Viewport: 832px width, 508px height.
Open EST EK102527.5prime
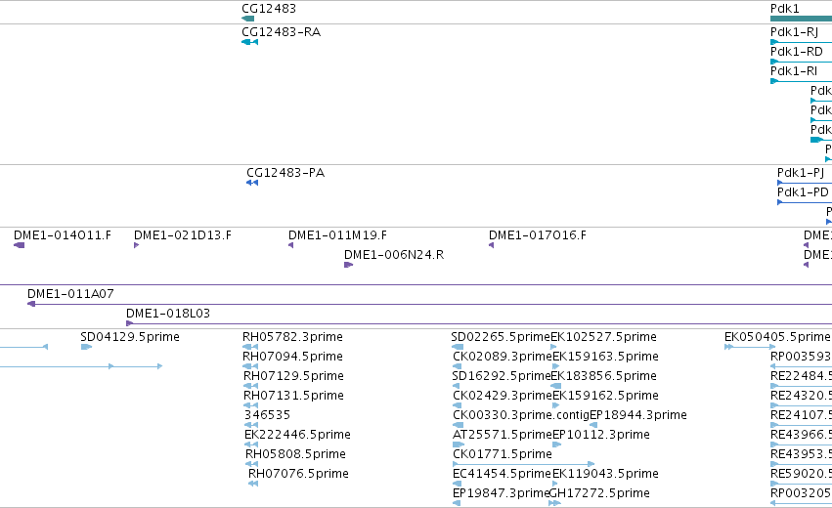[x=604, y=337]
